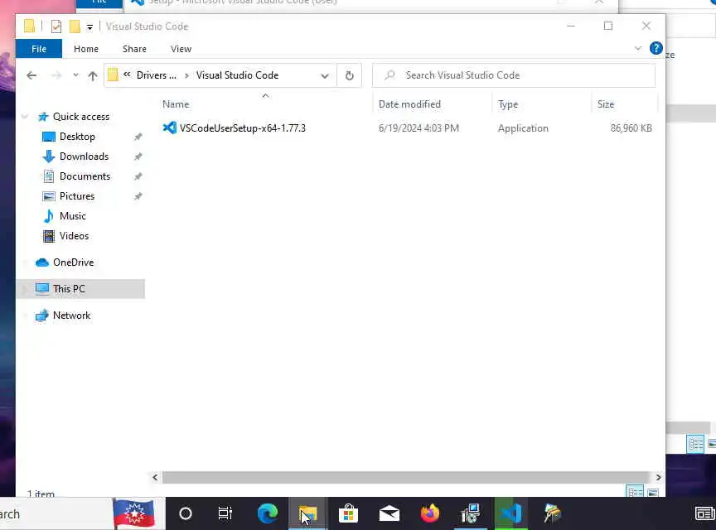Click the horizontal scrollbar track

tap(406, 478)
